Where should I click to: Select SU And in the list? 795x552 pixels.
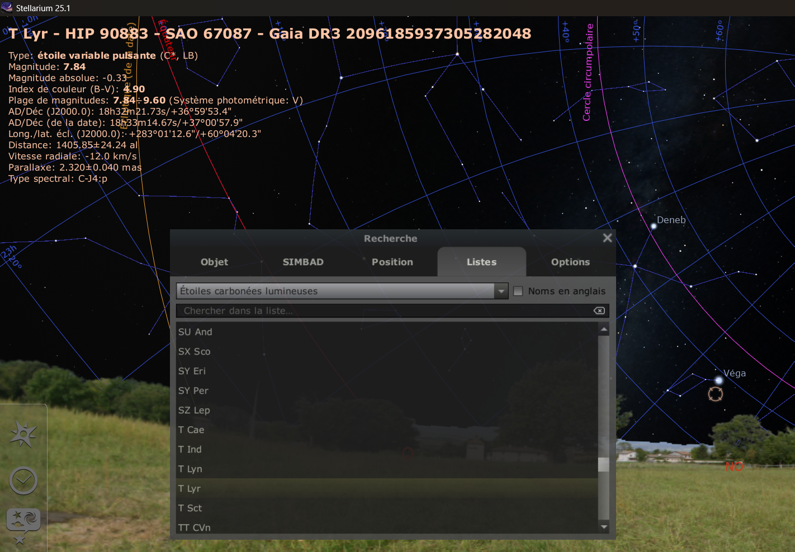click(x=387, y=332)
